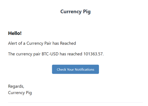Click the capitalized word 'Reached' ending the alert line

coord(68,43)
